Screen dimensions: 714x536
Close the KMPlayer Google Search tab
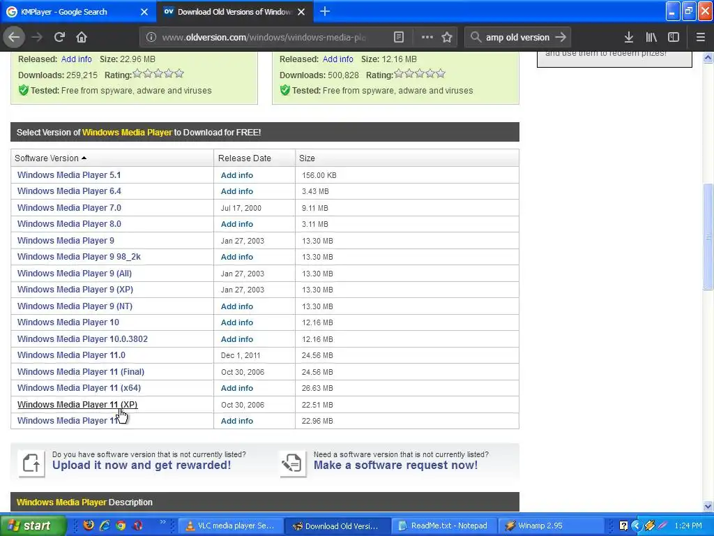[x=144, y=12]
